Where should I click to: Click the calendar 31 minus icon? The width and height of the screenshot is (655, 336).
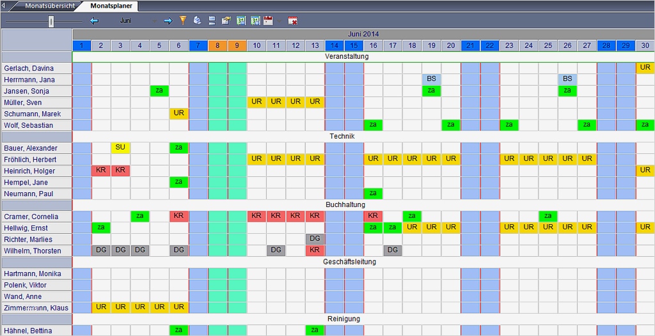click(241, 20)
